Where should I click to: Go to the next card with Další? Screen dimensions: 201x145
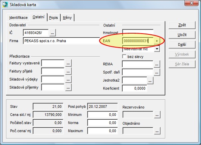click(182, 45)
